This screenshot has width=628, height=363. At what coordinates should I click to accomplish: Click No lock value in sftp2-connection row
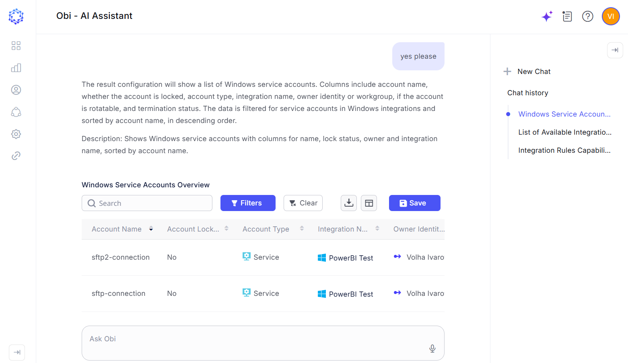pos(172,257)
